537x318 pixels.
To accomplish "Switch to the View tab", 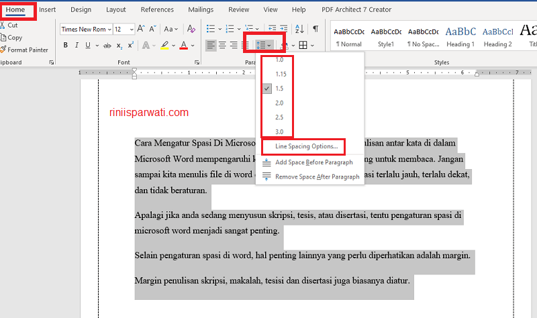I will [x=271, y=9].
